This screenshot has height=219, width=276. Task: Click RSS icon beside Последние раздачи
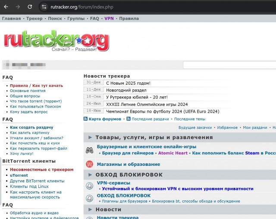(129, 119)
